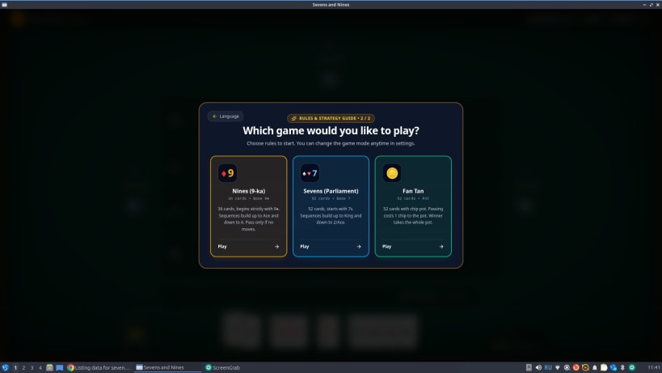Open the volume control in system tray
This screenshot has width=662, height=373.
click(x=538, y=367)
